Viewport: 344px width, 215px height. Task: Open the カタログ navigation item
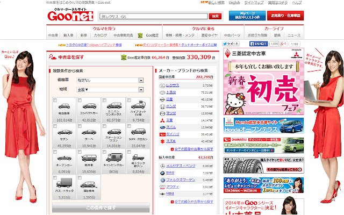[x=101, y=35]
